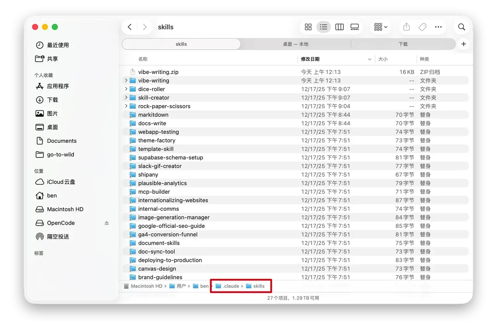Sort by the 名称 column header
The height and width of the screenshot is (336, 497).
coord(143,59)
